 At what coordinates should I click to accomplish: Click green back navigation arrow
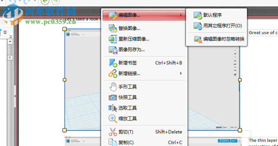pyautogui.click(x=45, y=2)
